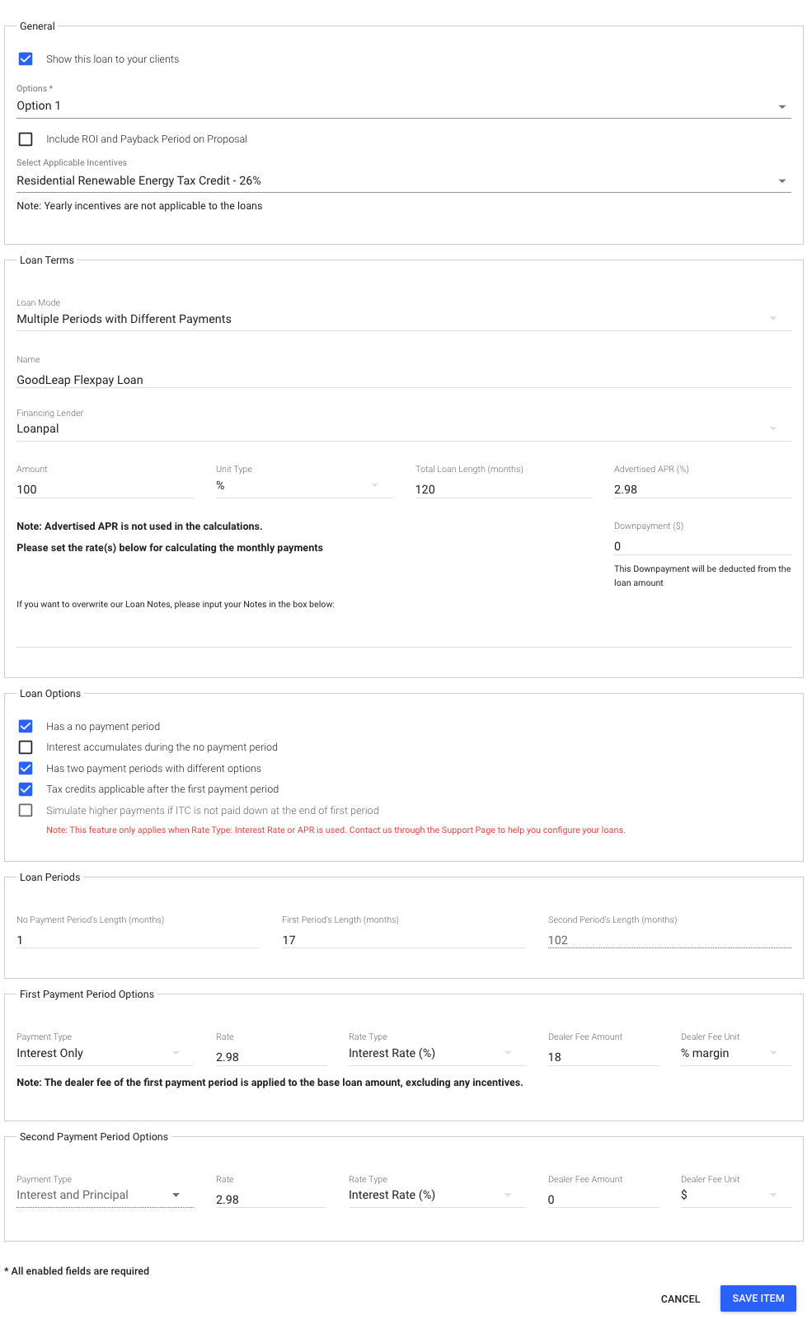Disable Has a no payment period
The image size is (812, 1324).
pyautogui.click(x=26, y=726)
